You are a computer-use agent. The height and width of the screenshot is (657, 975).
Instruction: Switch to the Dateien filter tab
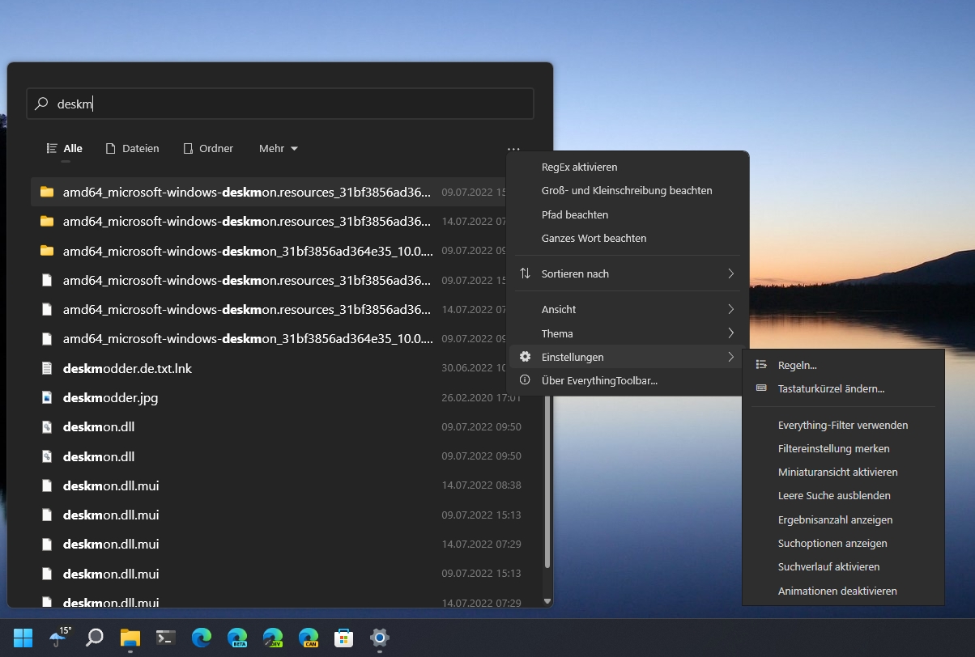[133, 149]
